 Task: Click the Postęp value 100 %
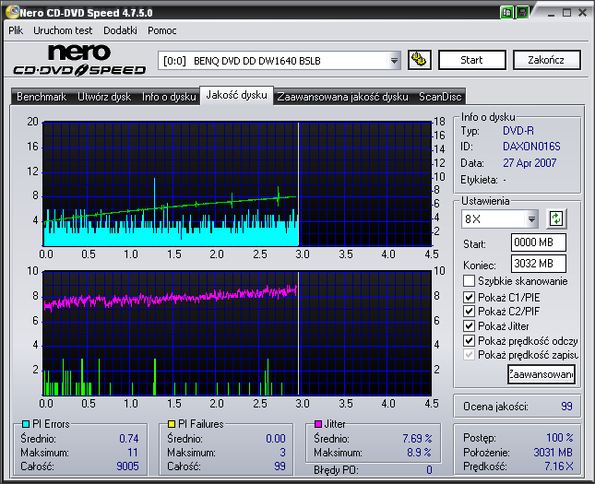tap(559, 437)
